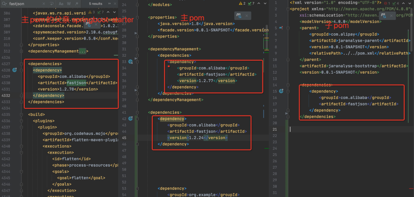Click gutter icon at line 15 right pane
Screen dimensions: 414x197
[x=281, y=91]
